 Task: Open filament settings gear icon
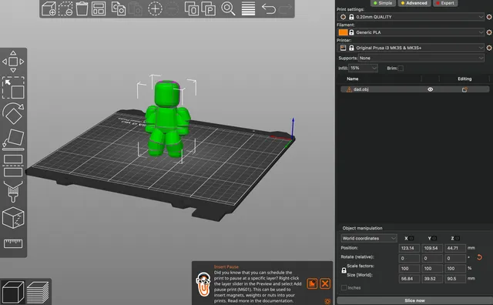489,32
